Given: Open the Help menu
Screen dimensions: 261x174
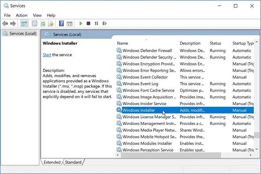Looking at the screenshot, I should click(x=51, y=15).
